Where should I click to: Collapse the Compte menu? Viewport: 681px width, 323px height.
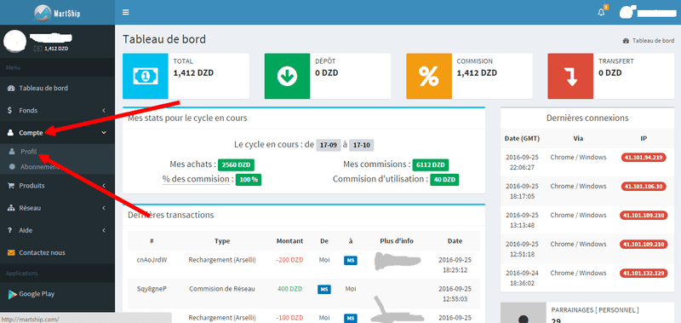[x=57, y=133]
